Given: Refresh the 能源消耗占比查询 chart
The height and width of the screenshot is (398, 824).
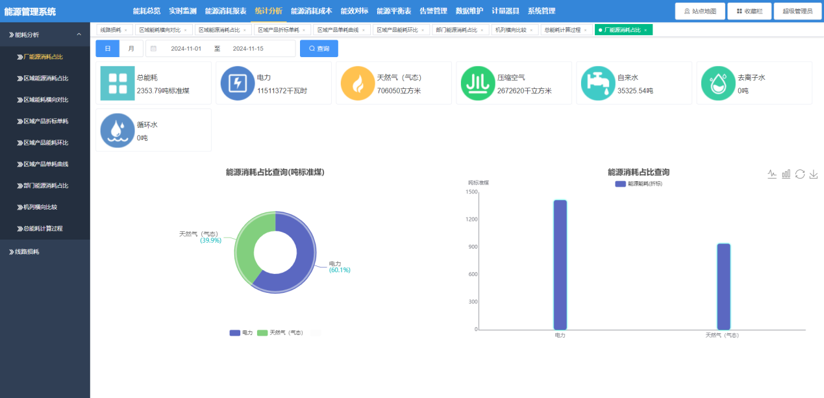Looking at the screenshot, I should [800, 174].
